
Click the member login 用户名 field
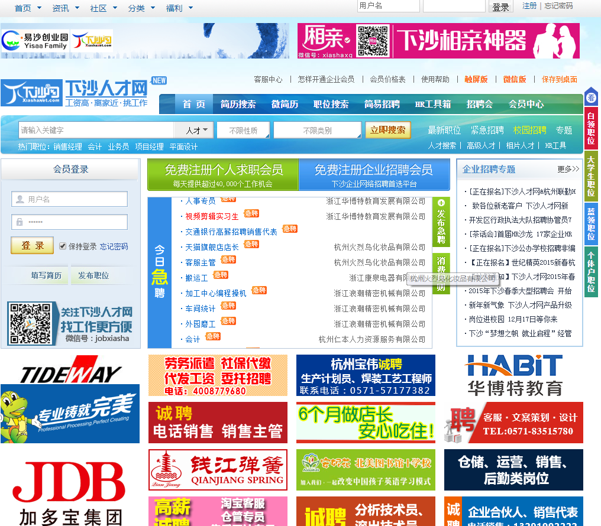point(69,199)
